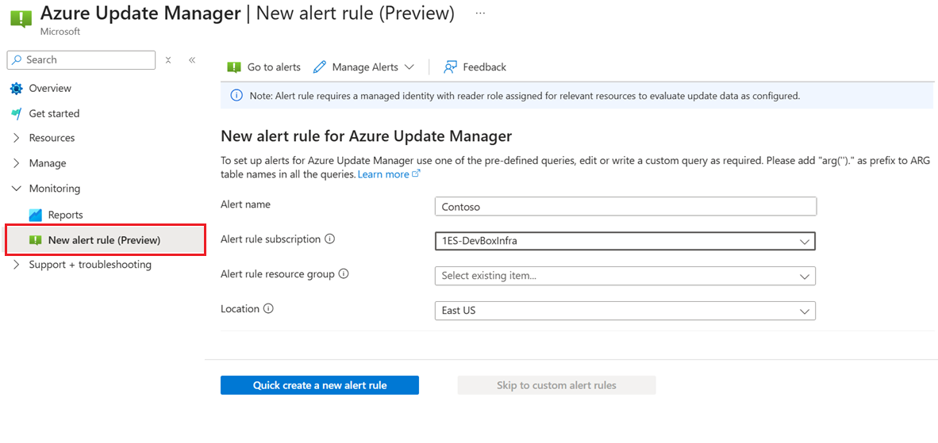Image resolution: width=938 pixels, height=443 pixels.
Task: Click the Feedback person icon
Action: tap(450, 67)
